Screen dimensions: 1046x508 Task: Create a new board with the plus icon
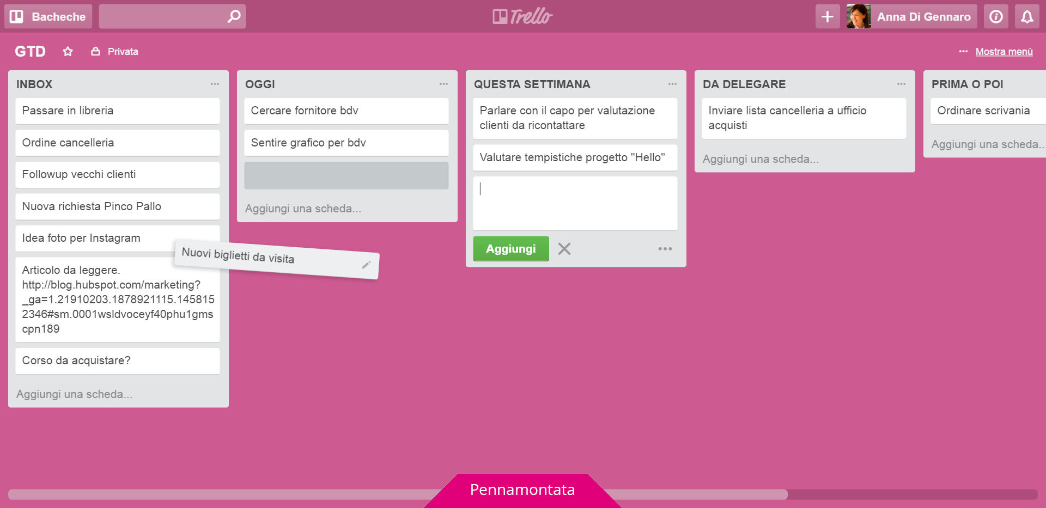(x=827, y=16)
